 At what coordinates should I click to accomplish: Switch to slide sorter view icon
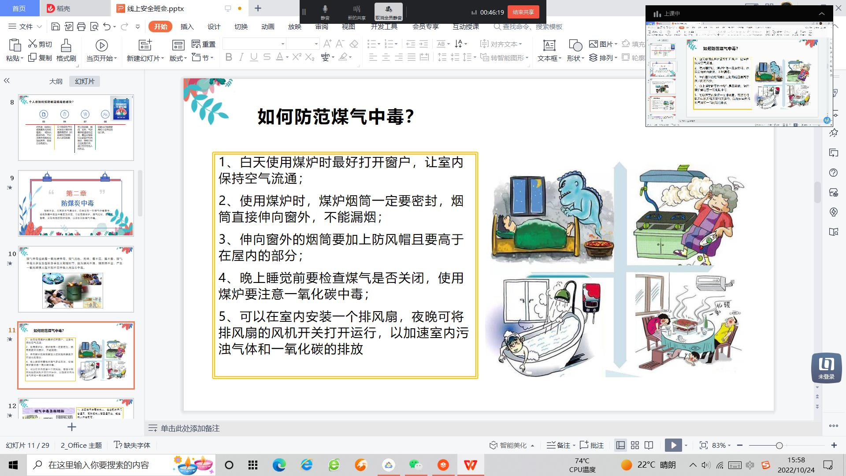pos(634,445)
